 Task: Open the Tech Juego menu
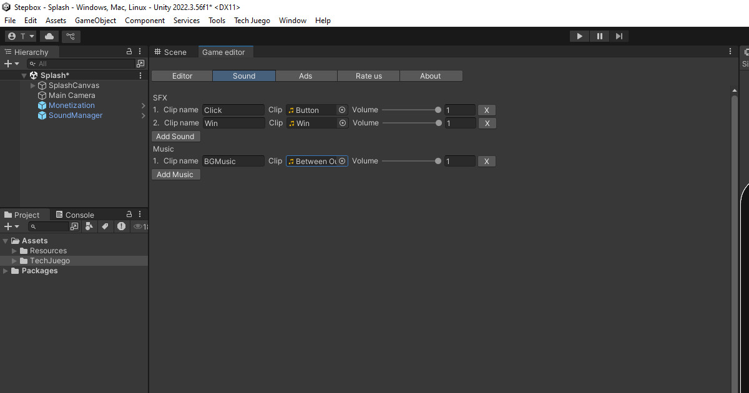(252, 21)
